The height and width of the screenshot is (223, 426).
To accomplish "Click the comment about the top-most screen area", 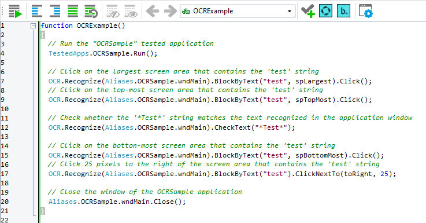I will [x=186, y=90].
